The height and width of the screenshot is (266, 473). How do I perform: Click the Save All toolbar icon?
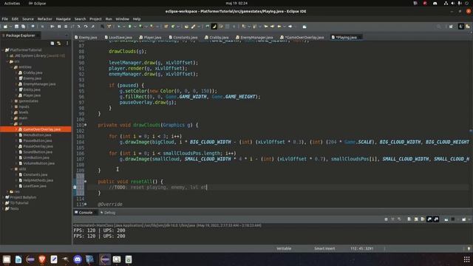pyautogui.click(x=23, y=27)
